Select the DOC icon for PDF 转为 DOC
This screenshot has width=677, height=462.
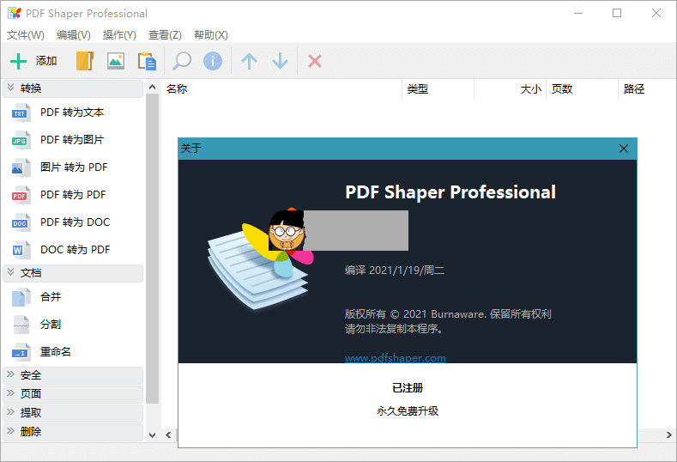[21, 222]
